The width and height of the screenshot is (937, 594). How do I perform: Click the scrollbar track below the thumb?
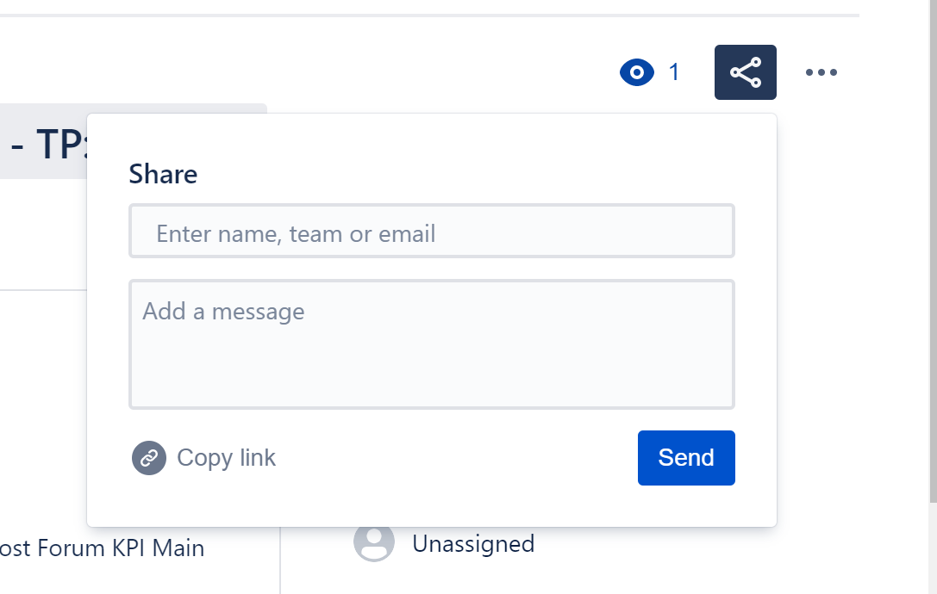click(933, 548)
